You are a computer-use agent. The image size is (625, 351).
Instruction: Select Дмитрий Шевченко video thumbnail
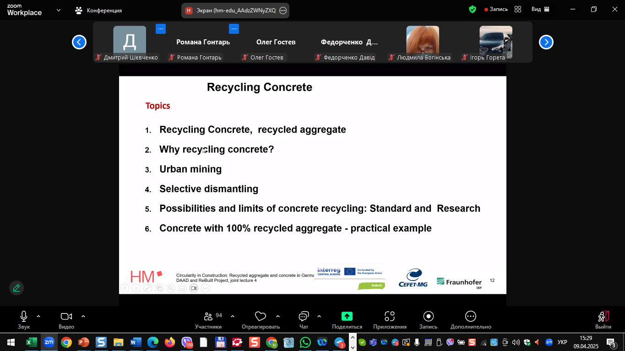point(130,42)
